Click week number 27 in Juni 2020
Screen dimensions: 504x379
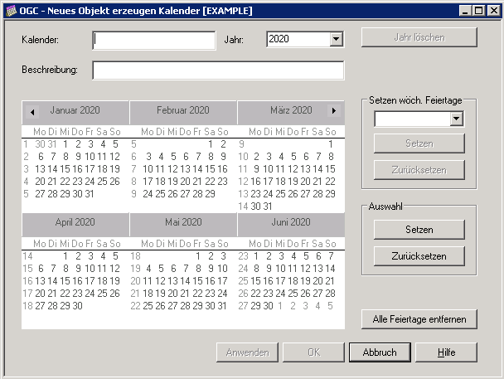tap(243, 306)
